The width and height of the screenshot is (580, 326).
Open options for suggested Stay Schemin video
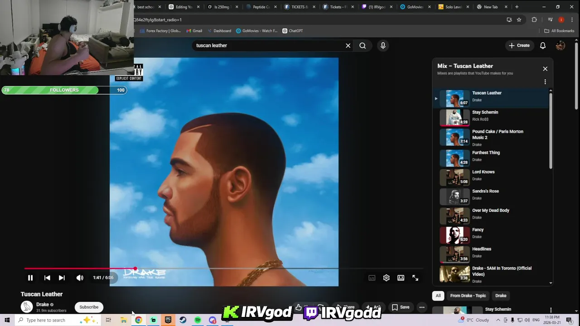coord(551,310)
